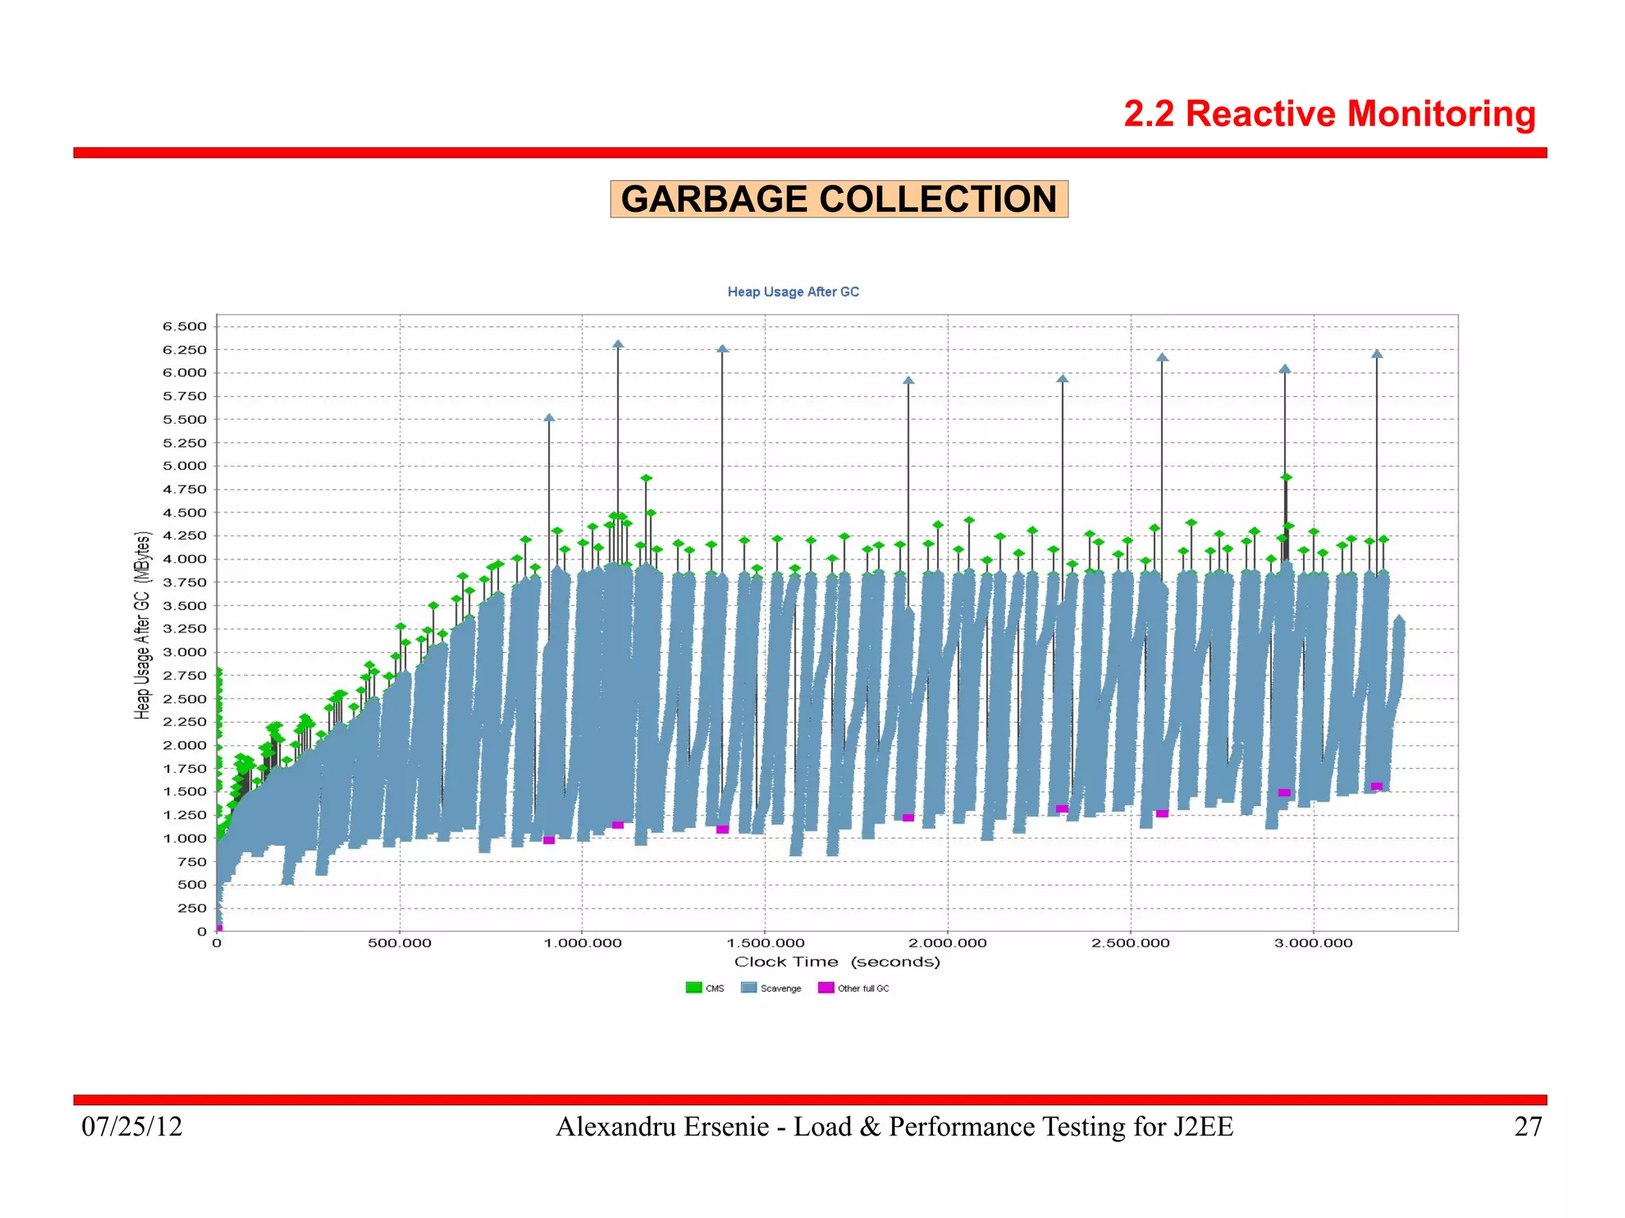The image size is (1625, 1218).
Task: Click the magenta full GC marker below the 5.500 spike
Action: click(549, 840)
